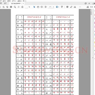Collapse the right tools pane arrow
Screen dimensions: 95x95
(x=93, y=58)
